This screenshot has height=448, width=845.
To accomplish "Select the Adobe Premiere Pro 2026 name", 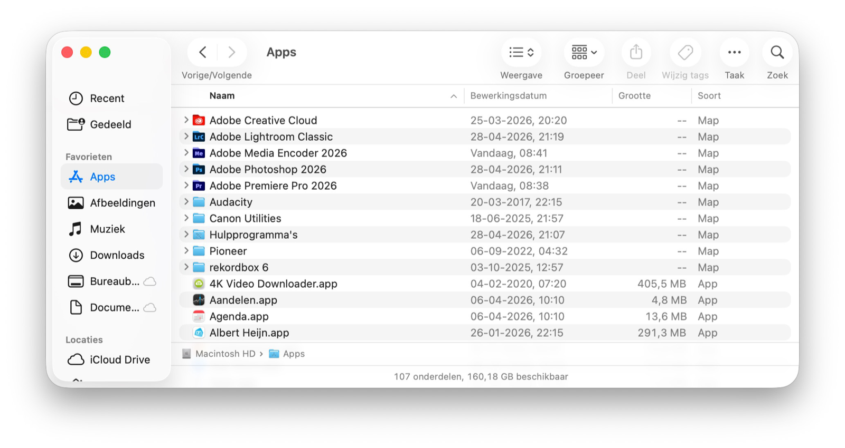I will tap(273, 186).
